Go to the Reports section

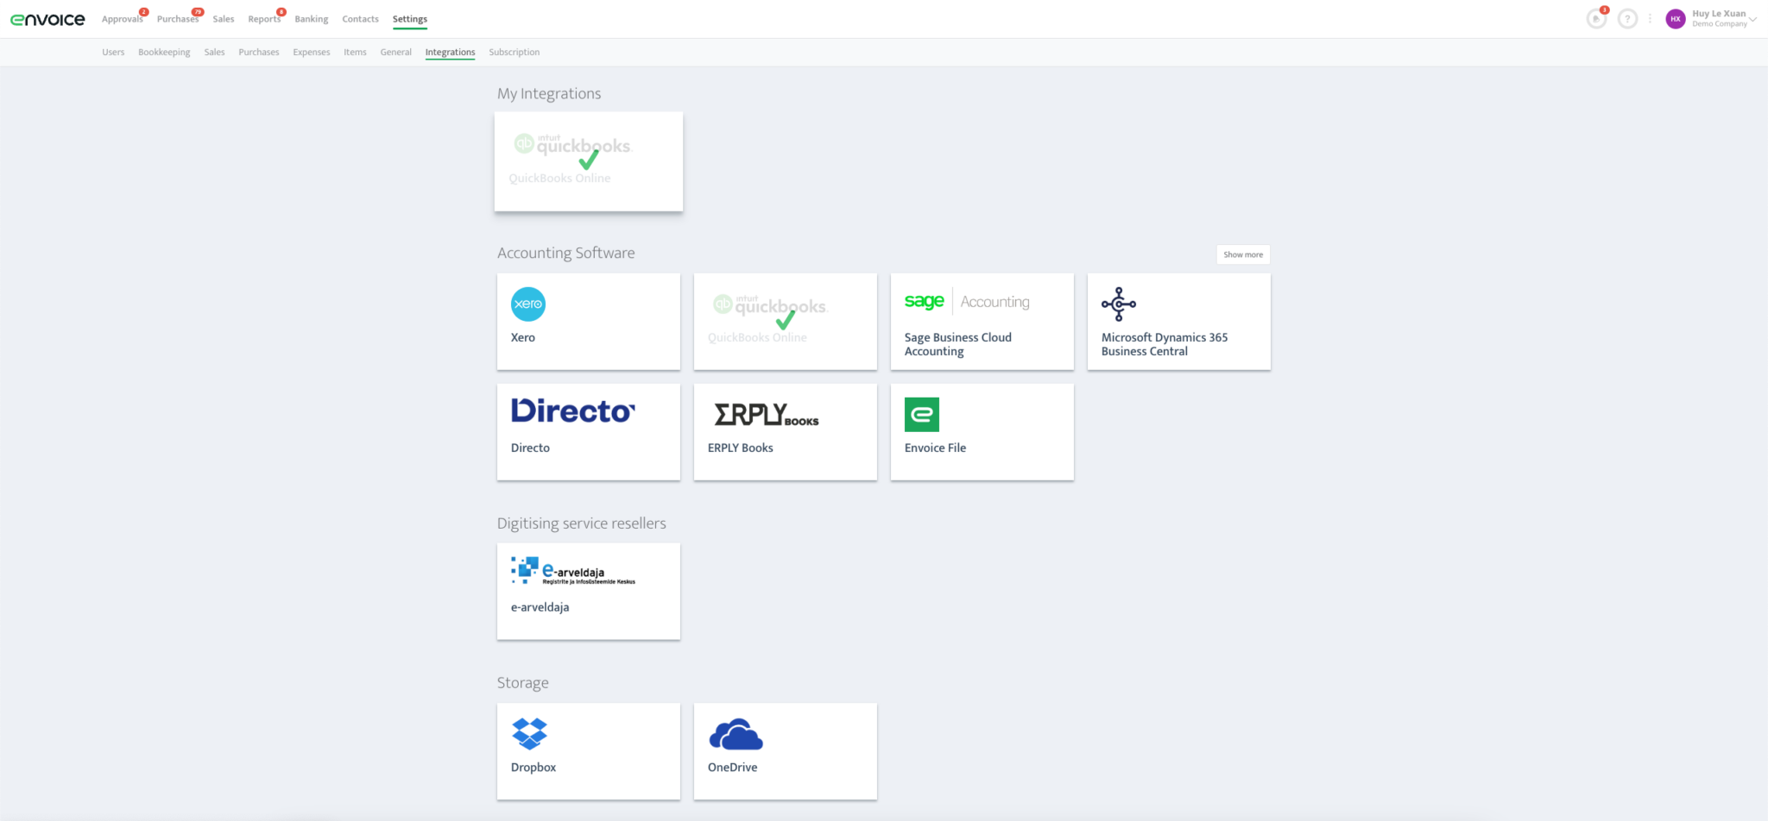tap(263, 18)
